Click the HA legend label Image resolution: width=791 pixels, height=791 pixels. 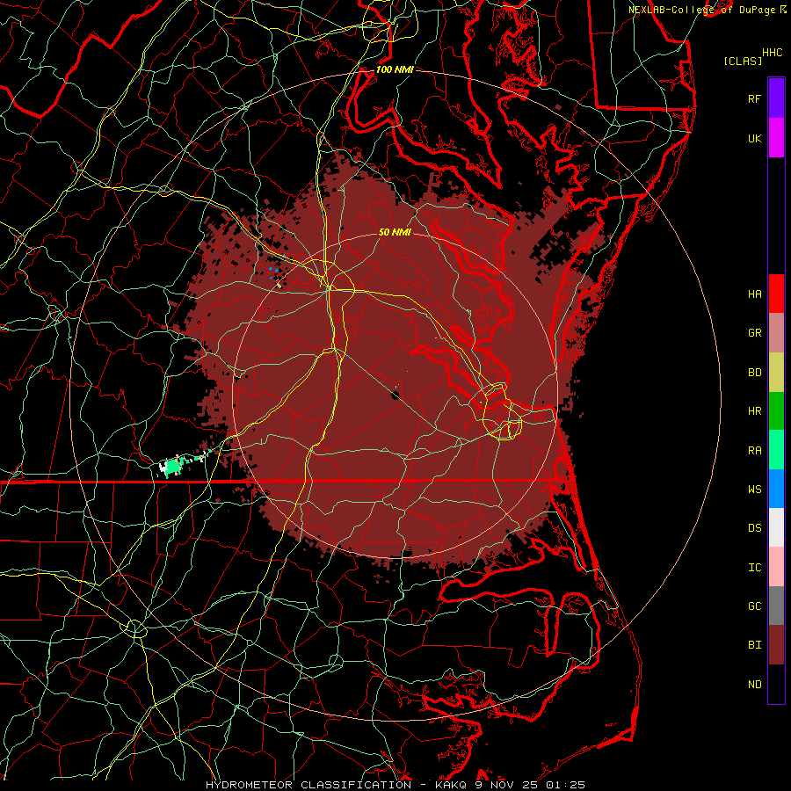tap(754, 294)
